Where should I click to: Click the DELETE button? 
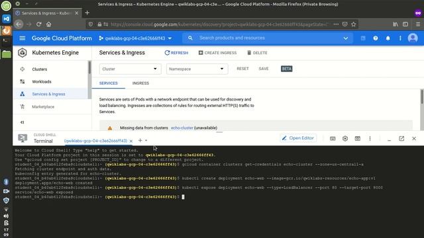point(257,53)
